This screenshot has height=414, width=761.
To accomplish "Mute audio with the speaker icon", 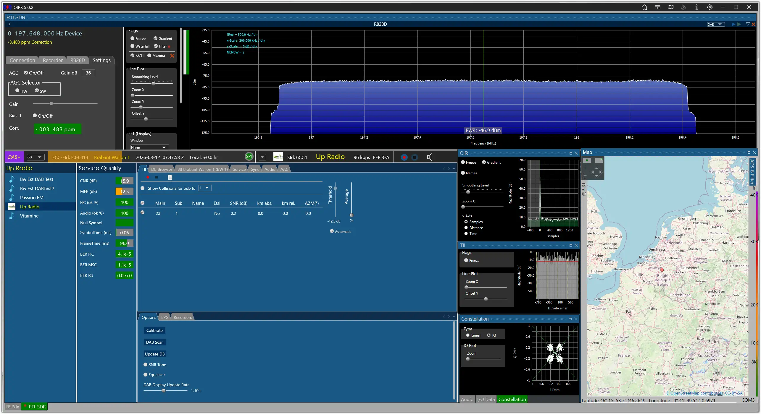I will pyautogui.click(x=430, y=157).
